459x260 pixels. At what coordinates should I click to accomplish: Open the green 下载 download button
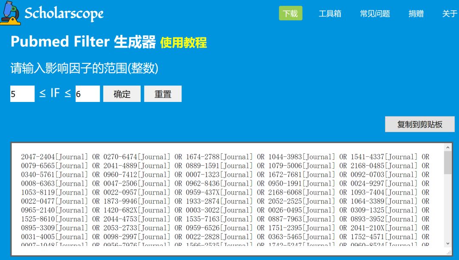[x=290, y=13]
